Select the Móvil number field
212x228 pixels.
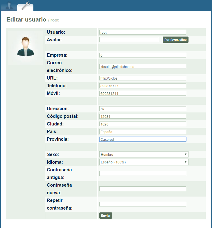143,93
